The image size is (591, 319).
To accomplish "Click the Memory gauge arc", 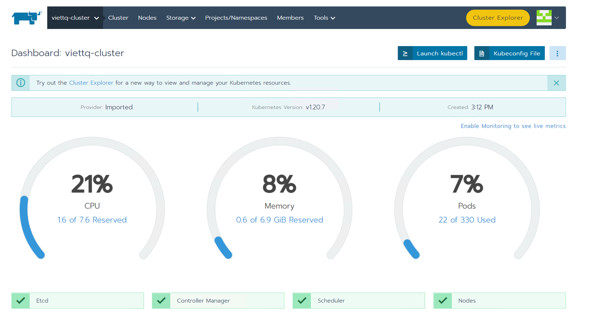I will (x=279, y=198).
